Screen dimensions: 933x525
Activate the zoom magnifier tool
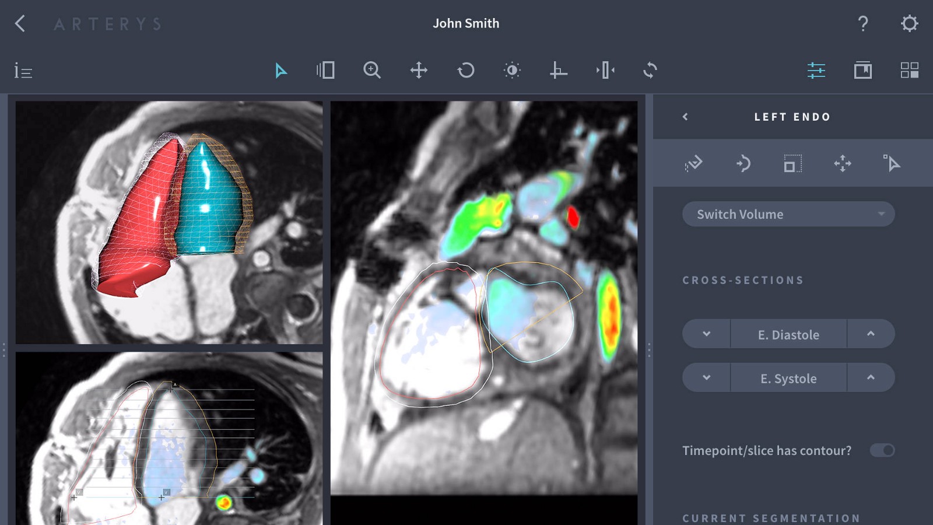tap(372, 71)
